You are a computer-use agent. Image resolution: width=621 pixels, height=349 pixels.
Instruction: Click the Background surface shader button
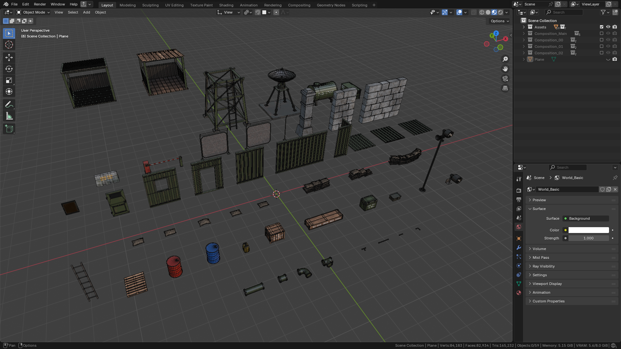pos(585,218)
